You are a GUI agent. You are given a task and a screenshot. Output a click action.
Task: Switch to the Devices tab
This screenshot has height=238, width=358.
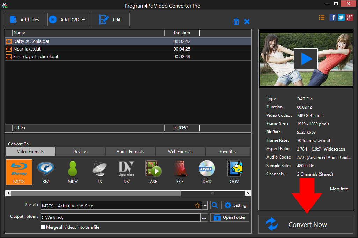80,152
